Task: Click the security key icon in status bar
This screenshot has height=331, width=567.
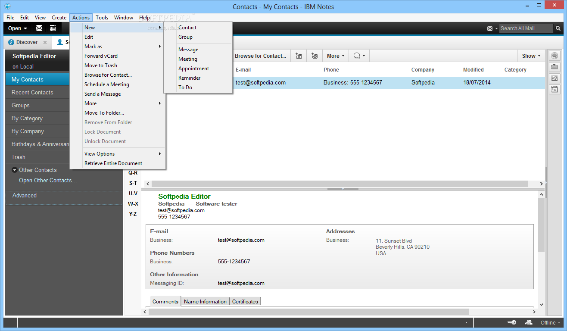Action: click(512, 323)
